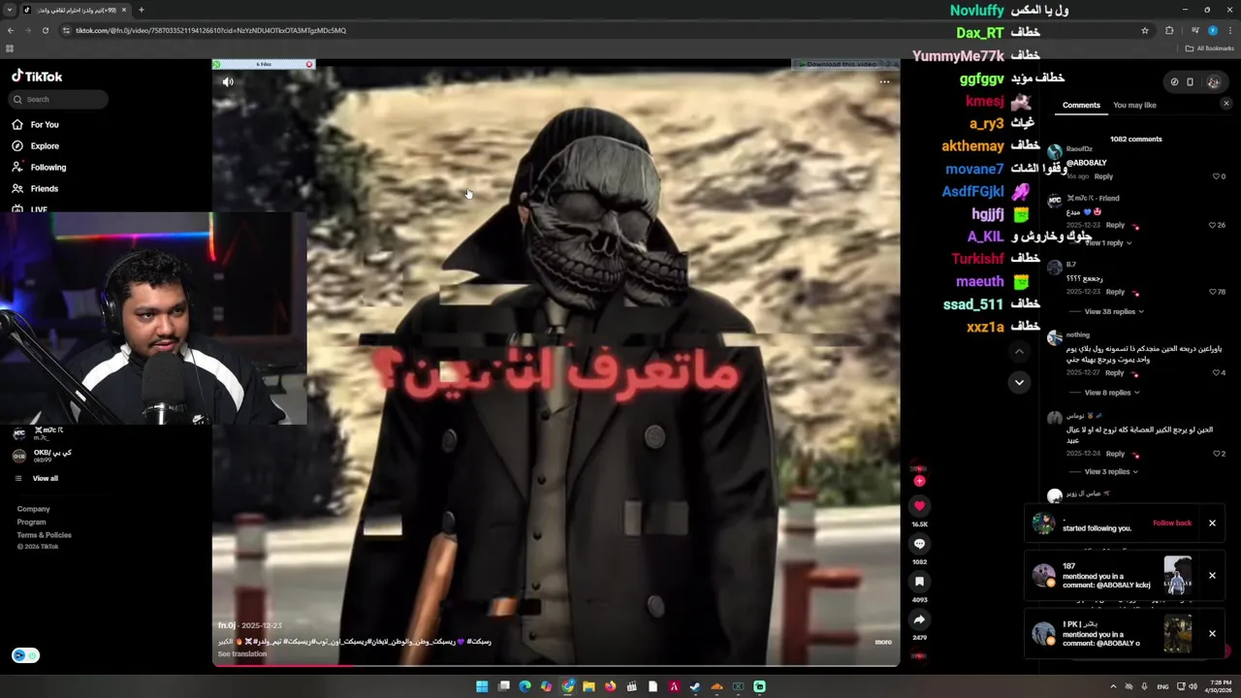Like the video with the heart icon
This screenshot has width=1241, height=698.
point(919,506)
